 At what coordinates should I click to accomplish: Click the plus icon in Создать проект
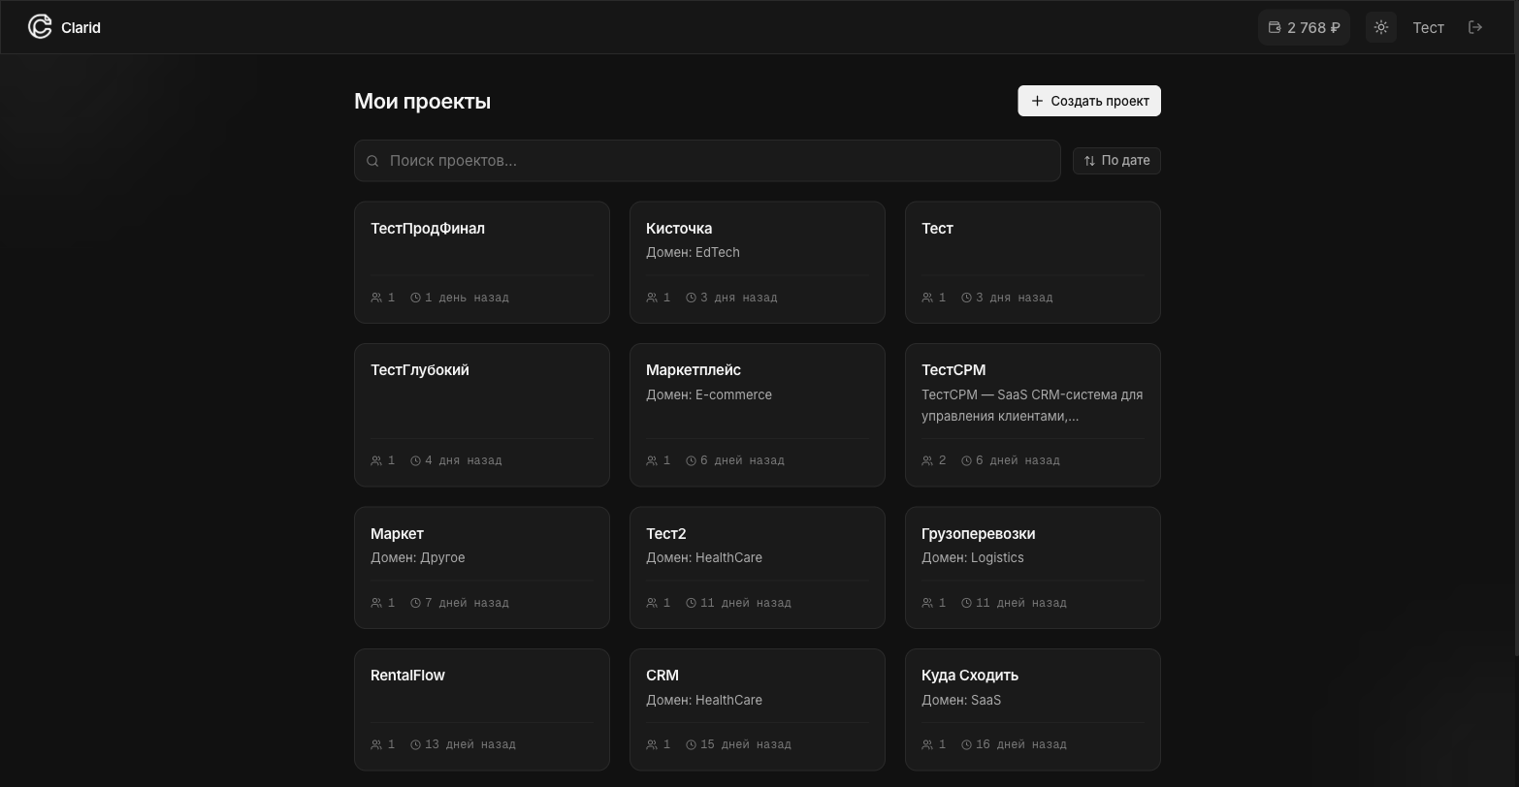[x=1037, y=101]
